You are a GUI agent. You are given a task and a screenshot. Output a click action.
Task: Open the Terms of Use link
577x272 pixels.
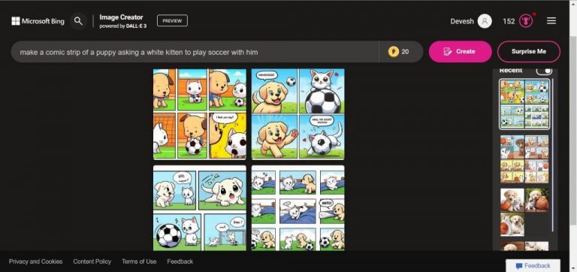point(139,261)
